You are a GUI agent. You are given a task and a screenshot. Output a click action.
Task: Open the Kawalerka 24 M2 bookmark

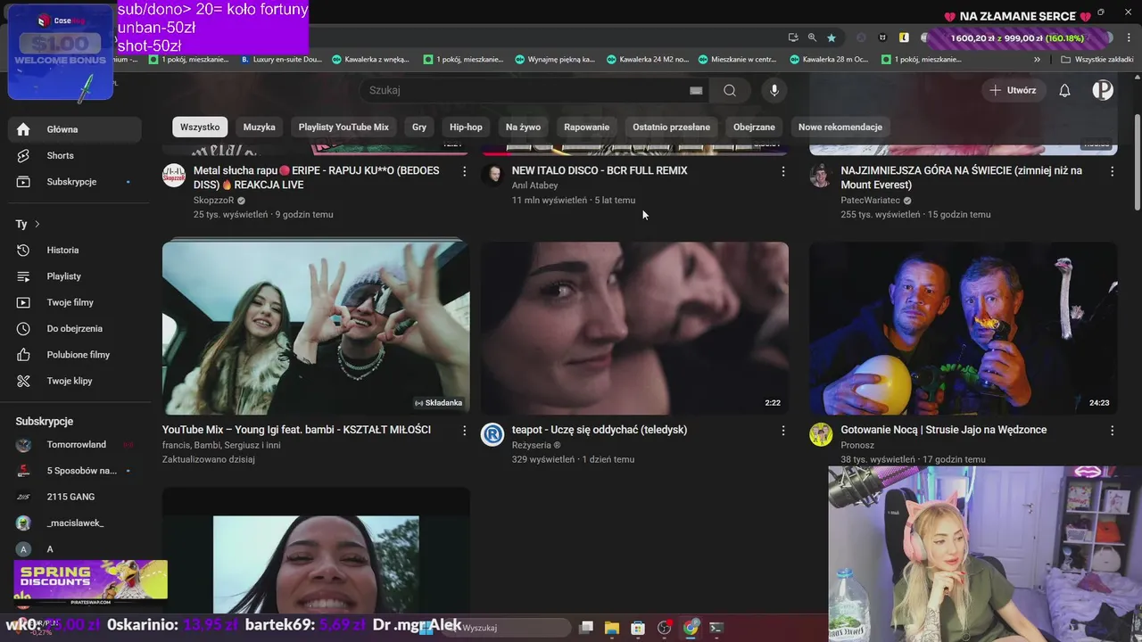[x=648, y=60]
